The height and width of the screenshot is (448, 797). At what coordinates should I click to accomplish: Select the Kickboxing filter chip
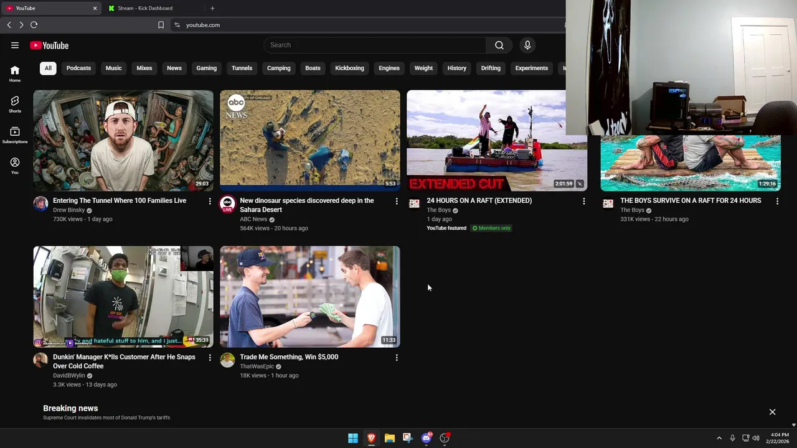349,68
